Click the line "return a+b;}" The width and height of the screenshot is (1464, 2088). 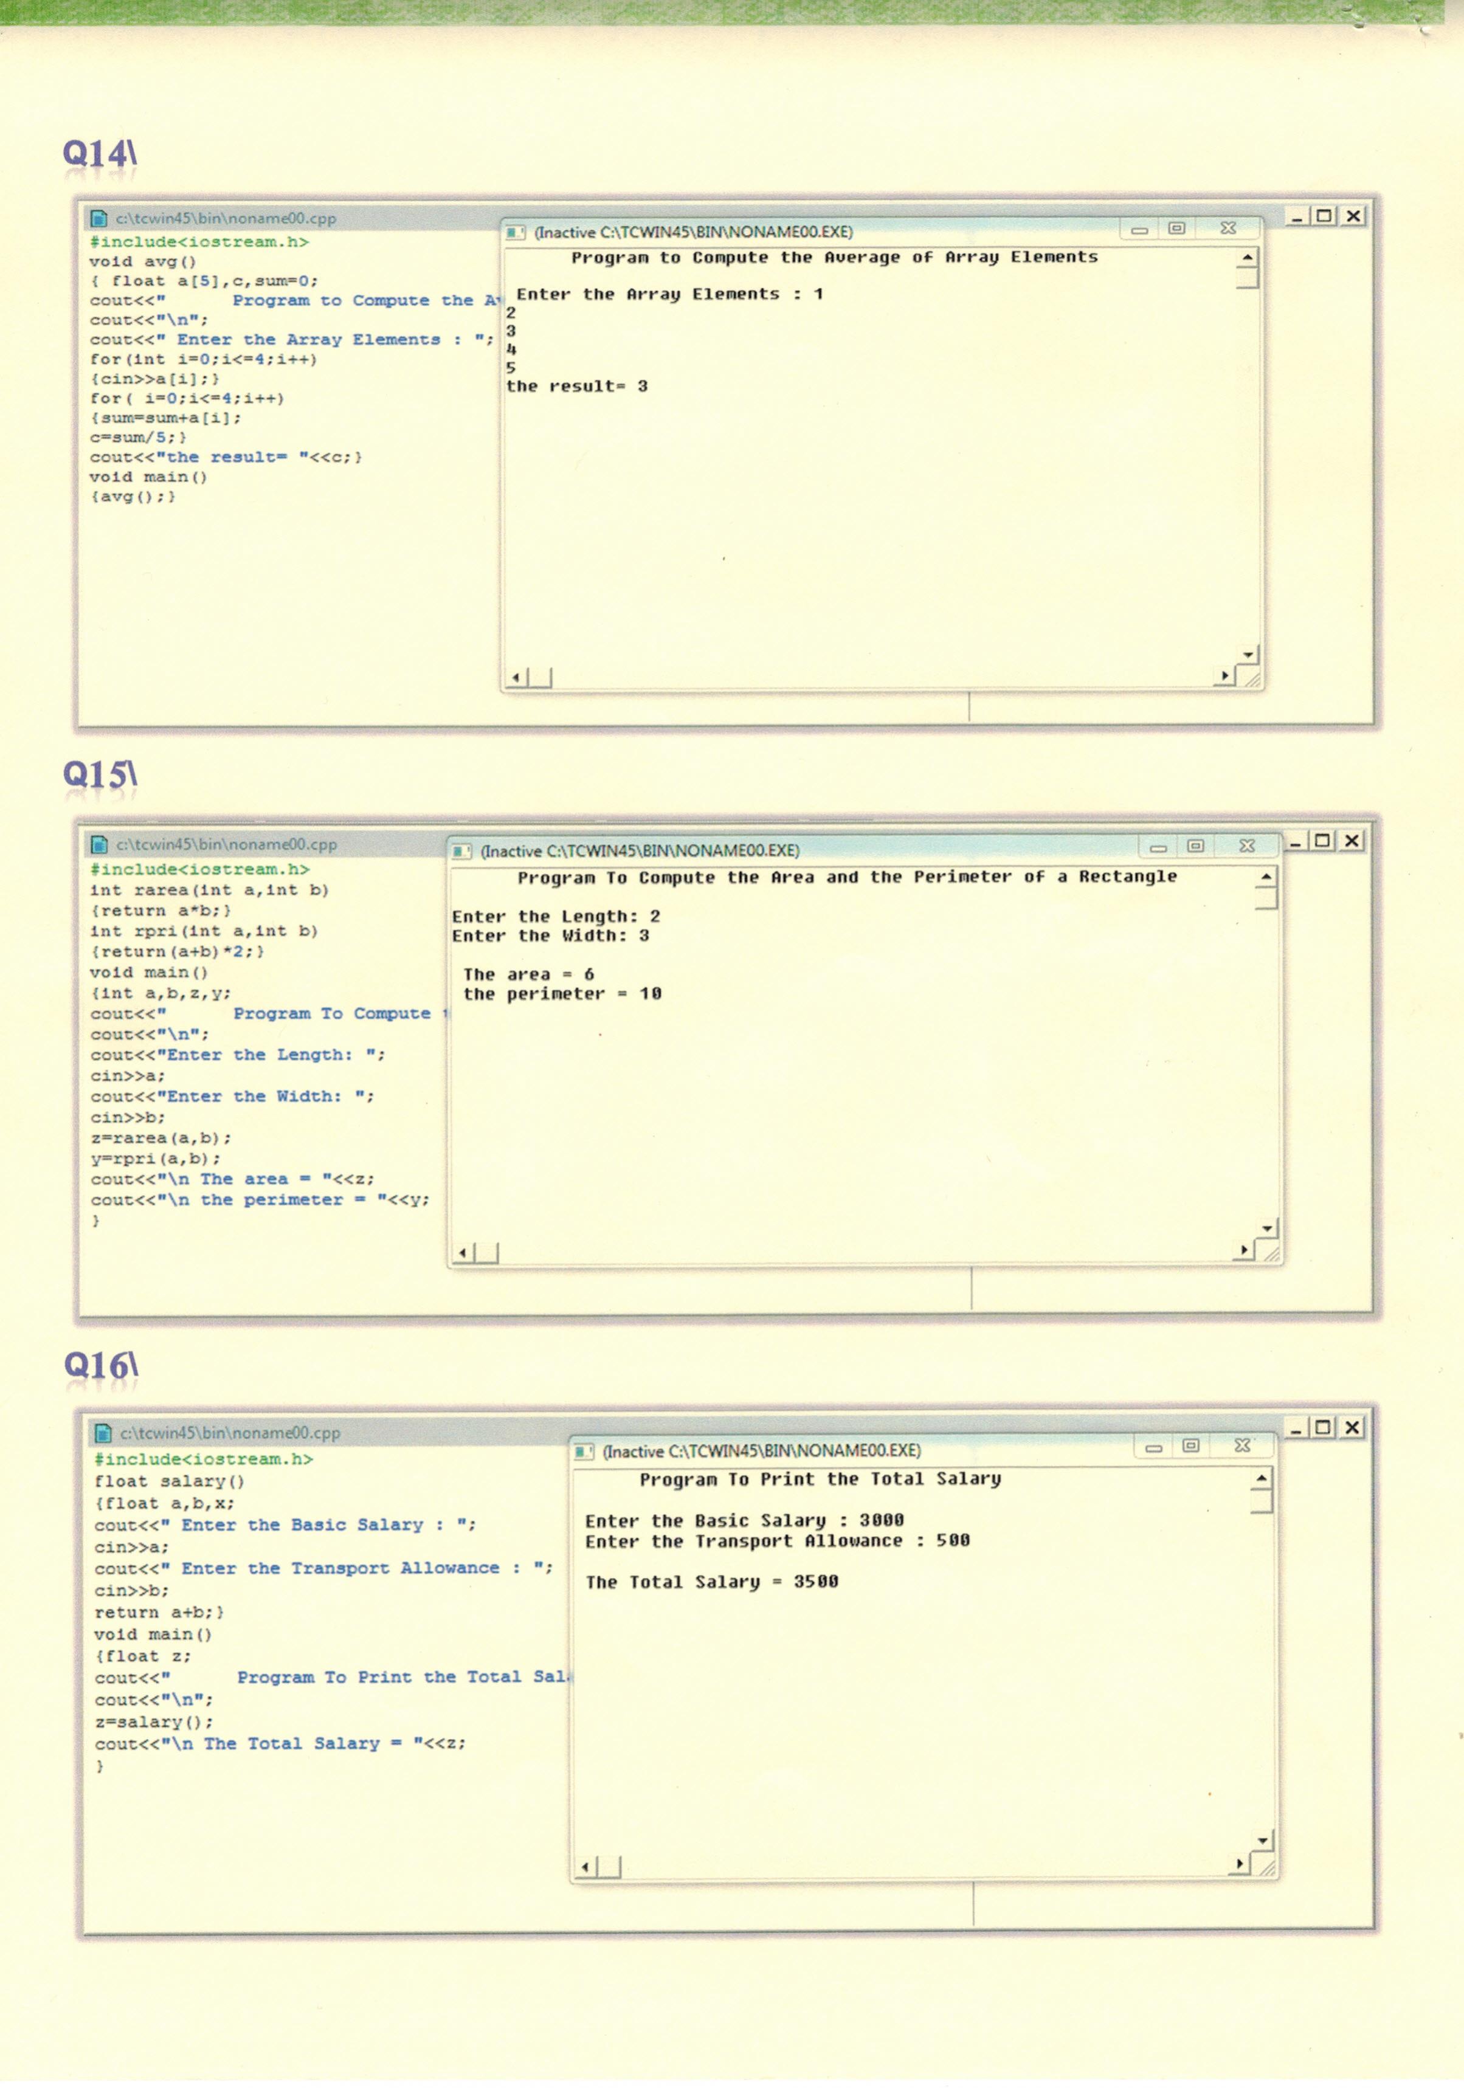pos(159,1613)
